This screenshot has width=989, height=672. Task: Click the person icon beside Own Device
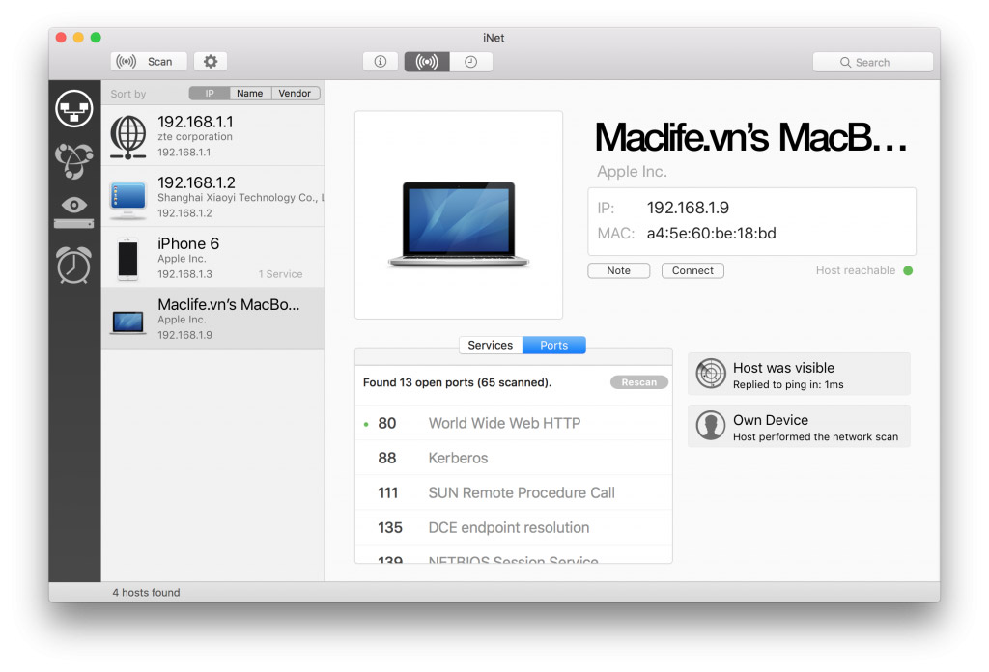pos(711,426)
